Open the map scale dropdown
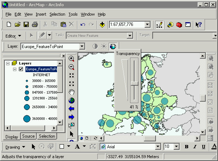218x161 pixels. pyautogui.click(x=147, y=24)
